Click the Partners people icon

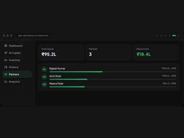pos(6,74)
